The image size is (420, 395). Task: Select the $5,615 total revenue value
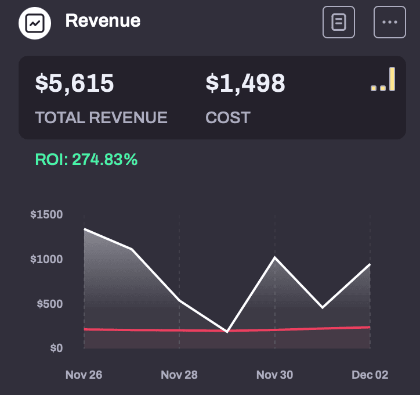click(x=74, y=84)
